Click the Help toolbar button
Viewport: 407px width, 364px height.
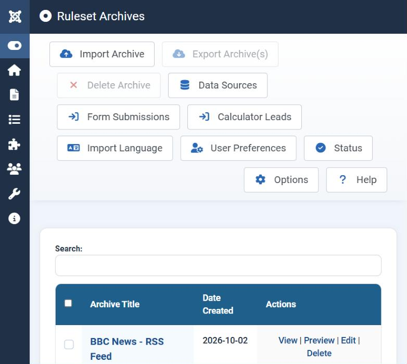point(357,180)
